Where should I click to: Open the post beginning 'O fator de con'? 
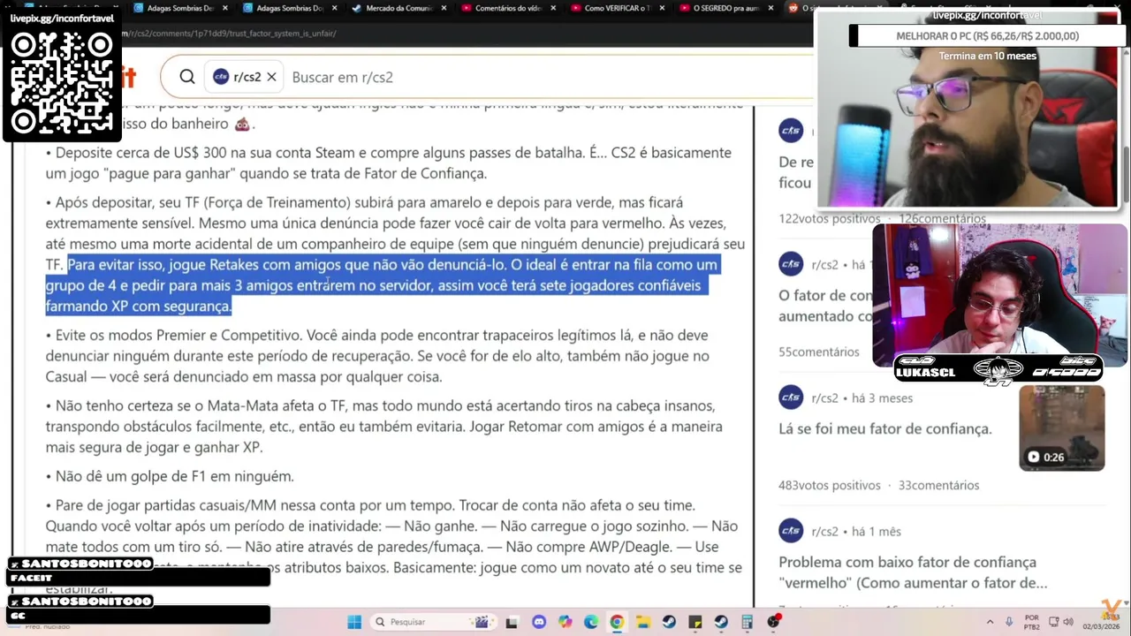pos(825,306)
